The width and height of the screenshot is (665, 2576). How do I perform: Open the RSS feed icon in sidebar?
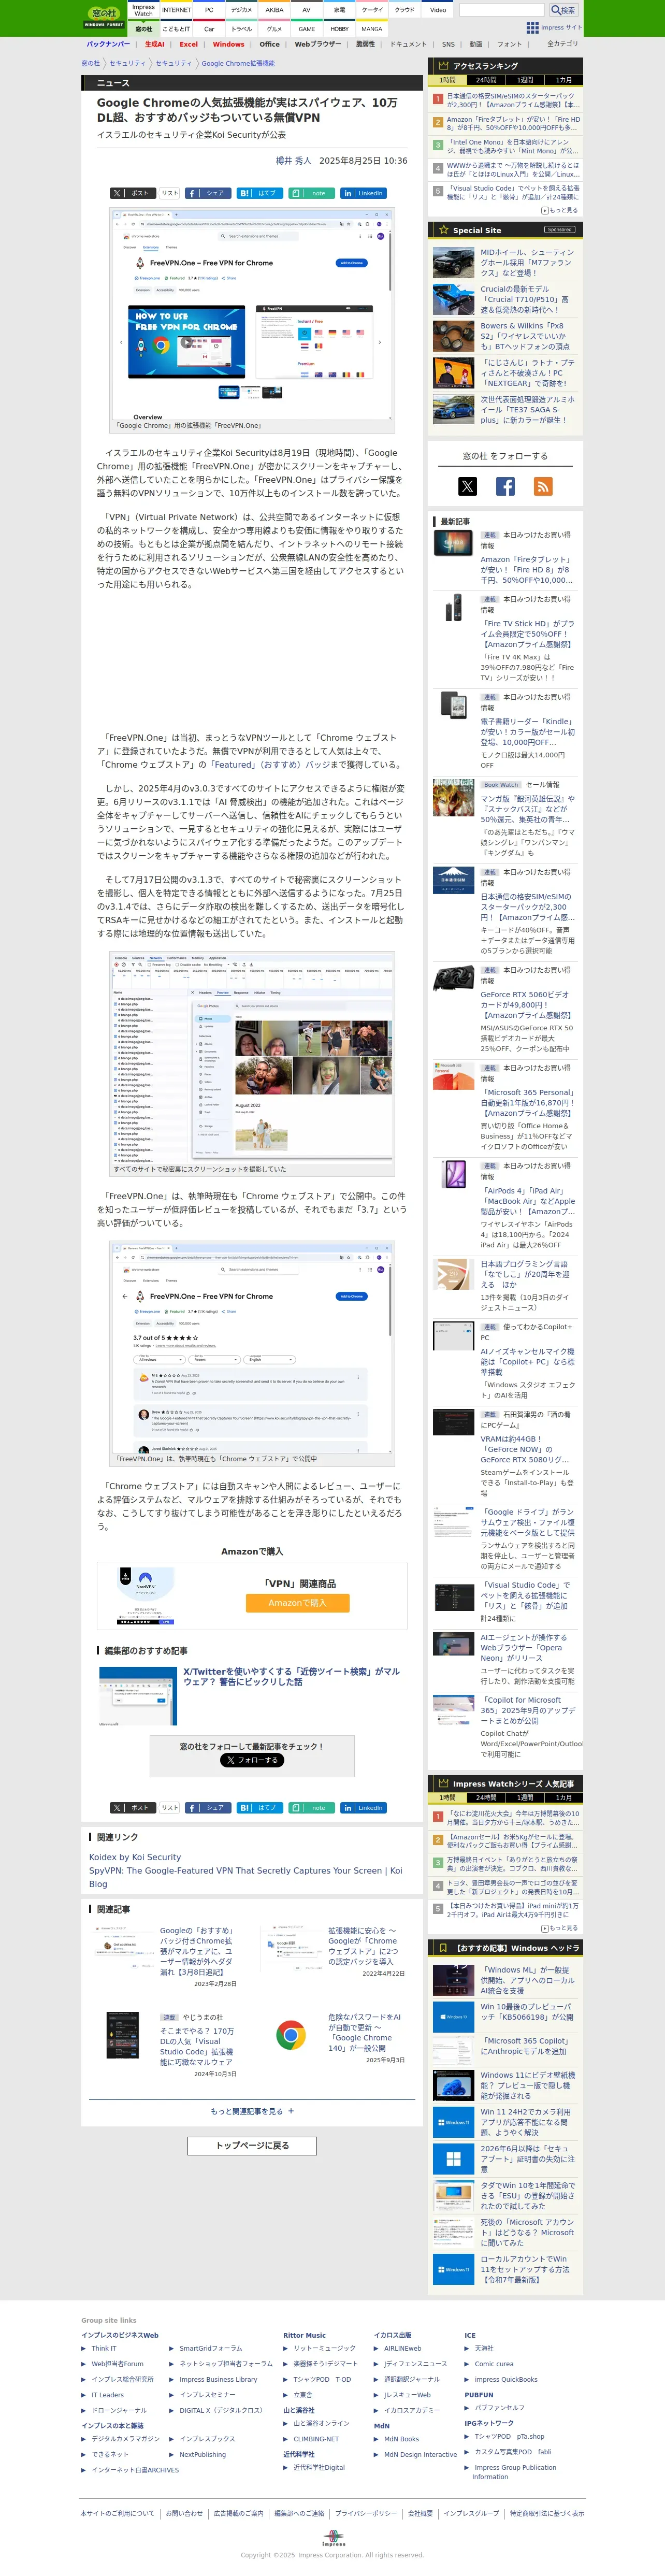(543, 486)
